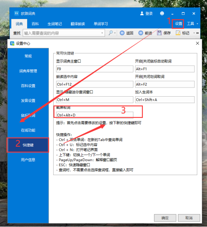This screenshot has width=207, height=227.
Task: Click the search magnifier icon
Action: pos(111,33)
